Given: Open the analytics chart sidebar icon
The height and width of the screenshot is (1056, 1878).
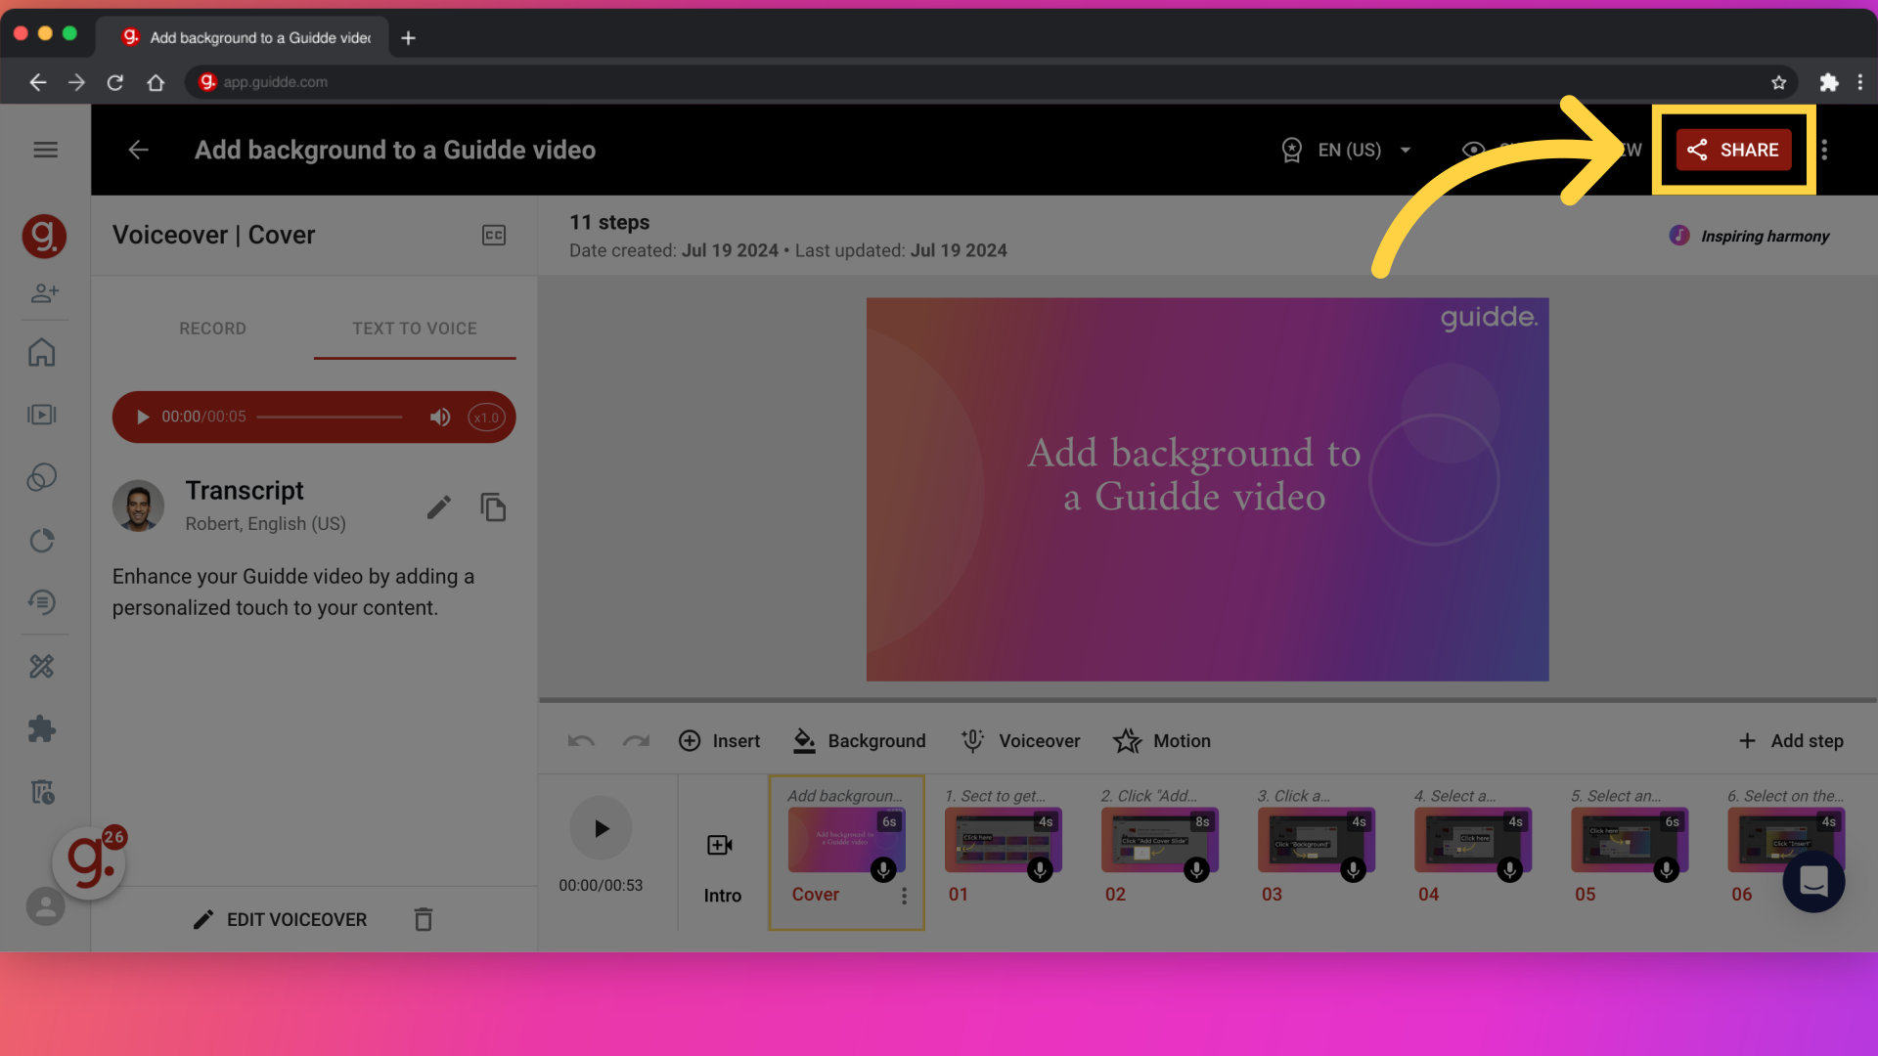Looking at the screenshot, I should click(42, 541).
